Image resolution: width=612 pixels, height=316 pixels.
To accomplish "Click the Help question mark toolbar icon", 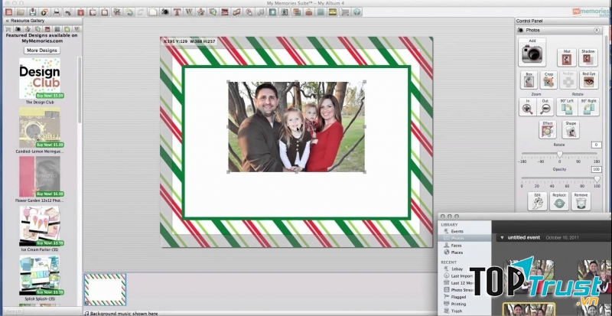I will pos(356,12).
